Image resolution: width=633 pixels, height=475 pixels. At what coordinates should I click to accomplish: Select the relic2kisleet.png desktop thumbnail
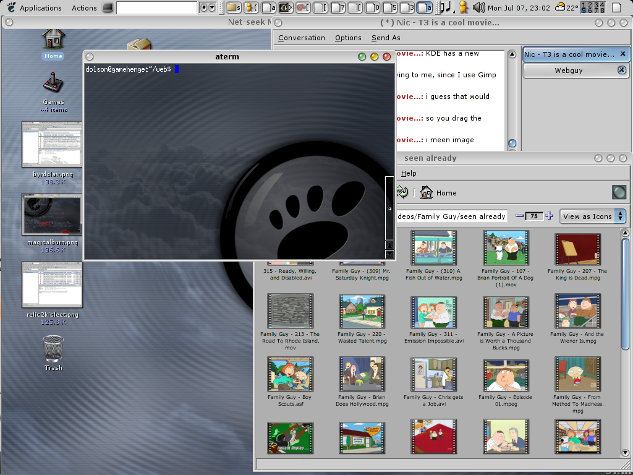tap(53, 285)
